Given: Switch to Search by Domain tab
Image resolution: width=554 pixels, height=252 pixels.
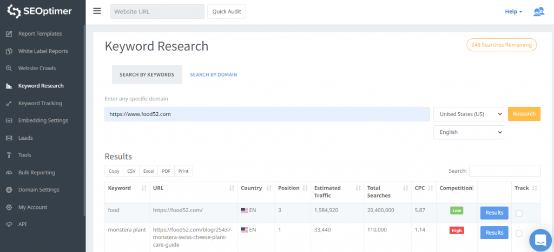Looking at the screenshot, I should point(213,75).
